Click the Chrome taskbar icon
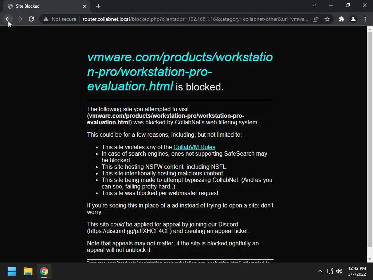The image size is (373, 280). 44,271
